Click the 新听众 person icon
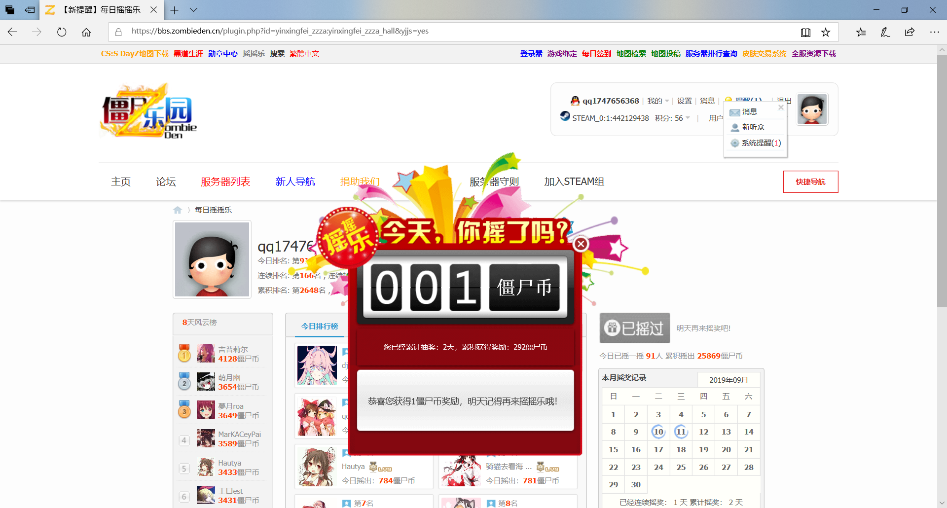This screenshot has height=508, width=947. pyautogui.click(x=734, y=127)
